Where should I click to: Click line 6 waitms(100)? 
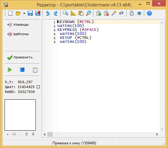73,42
